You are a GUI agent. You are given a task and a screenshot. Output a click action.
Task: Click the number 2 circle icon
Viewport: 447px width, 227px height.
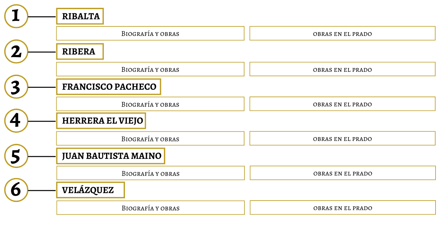16,52
